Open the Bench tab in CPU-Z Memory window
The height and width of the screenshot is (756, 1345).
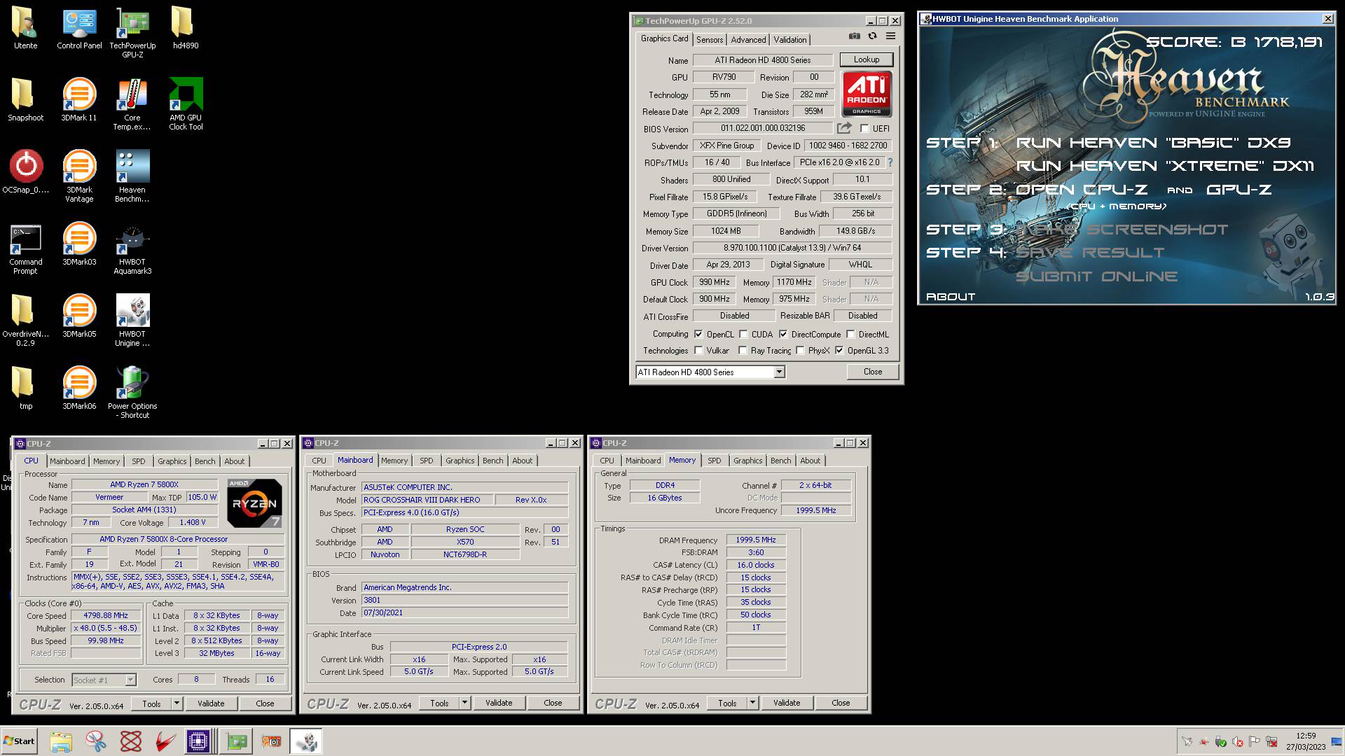tap(780, 461)
